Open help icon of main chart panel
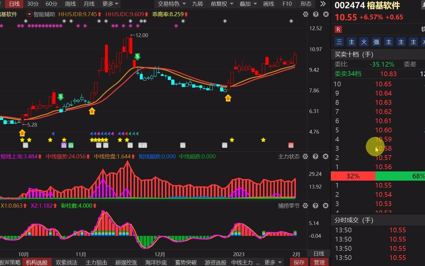This screenshot has width=425, height=266. pos(316,14)
